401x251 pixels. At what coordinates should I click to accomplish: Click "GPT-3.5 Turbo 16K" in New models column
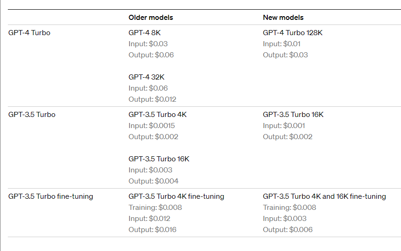tap(293, 115)
